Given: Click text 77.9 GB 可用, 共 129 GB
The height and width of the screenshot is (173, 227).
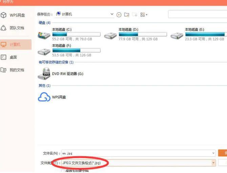Looking at the screenshot, I should (138, 39).
